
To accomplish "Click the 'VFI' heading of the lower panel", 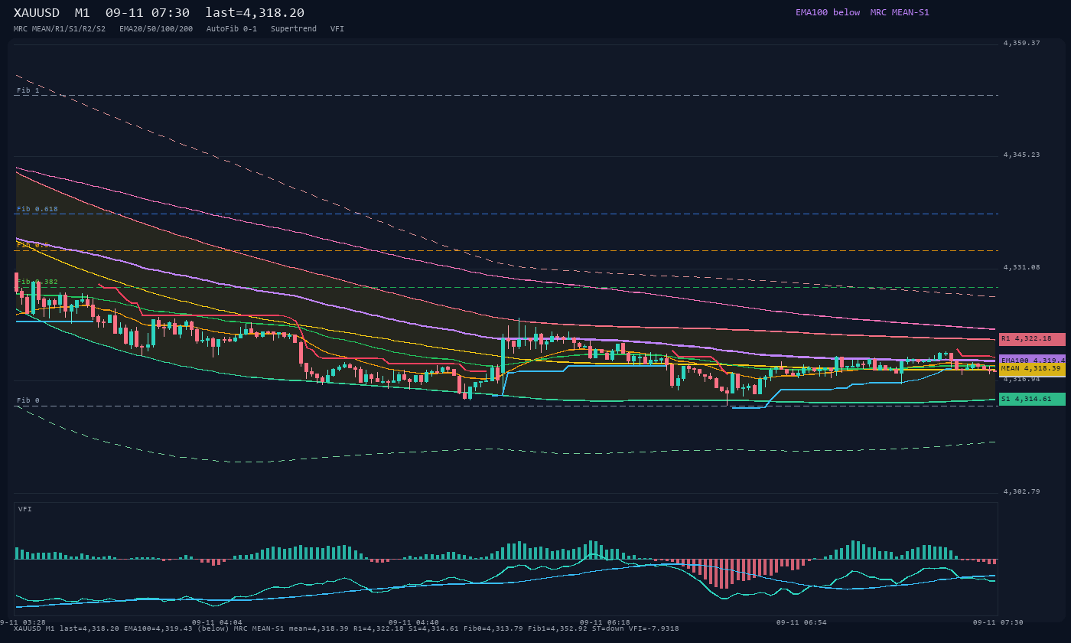I will point(25,509).
